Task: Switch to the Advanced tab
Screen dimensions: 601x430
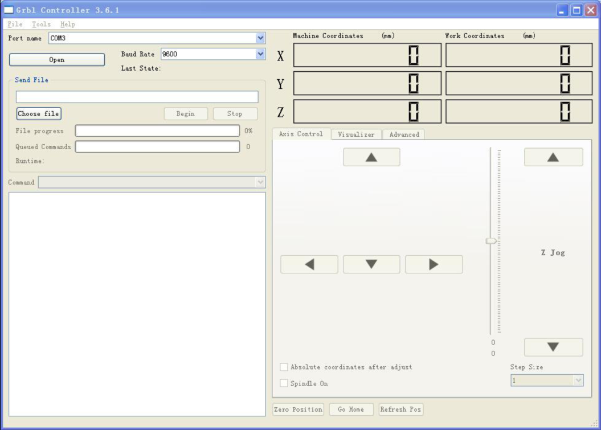Action: (404, 134)
